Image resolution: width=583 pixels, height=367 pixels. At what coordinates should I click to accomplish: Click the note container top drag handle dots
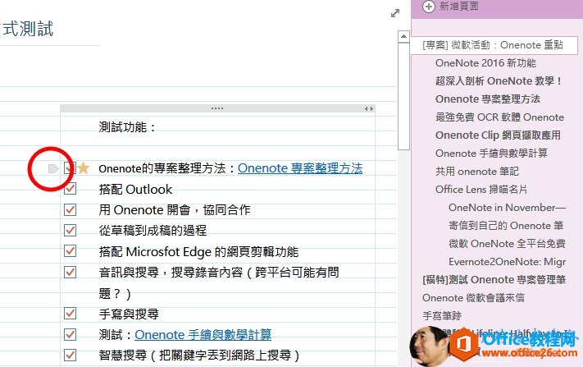pos(217,108)
